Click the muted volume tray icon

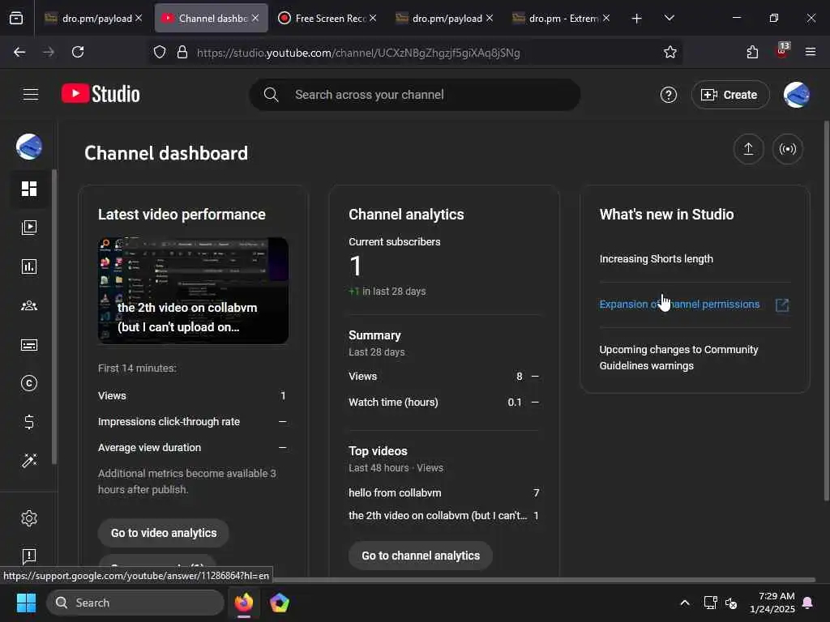pos(731,603)
